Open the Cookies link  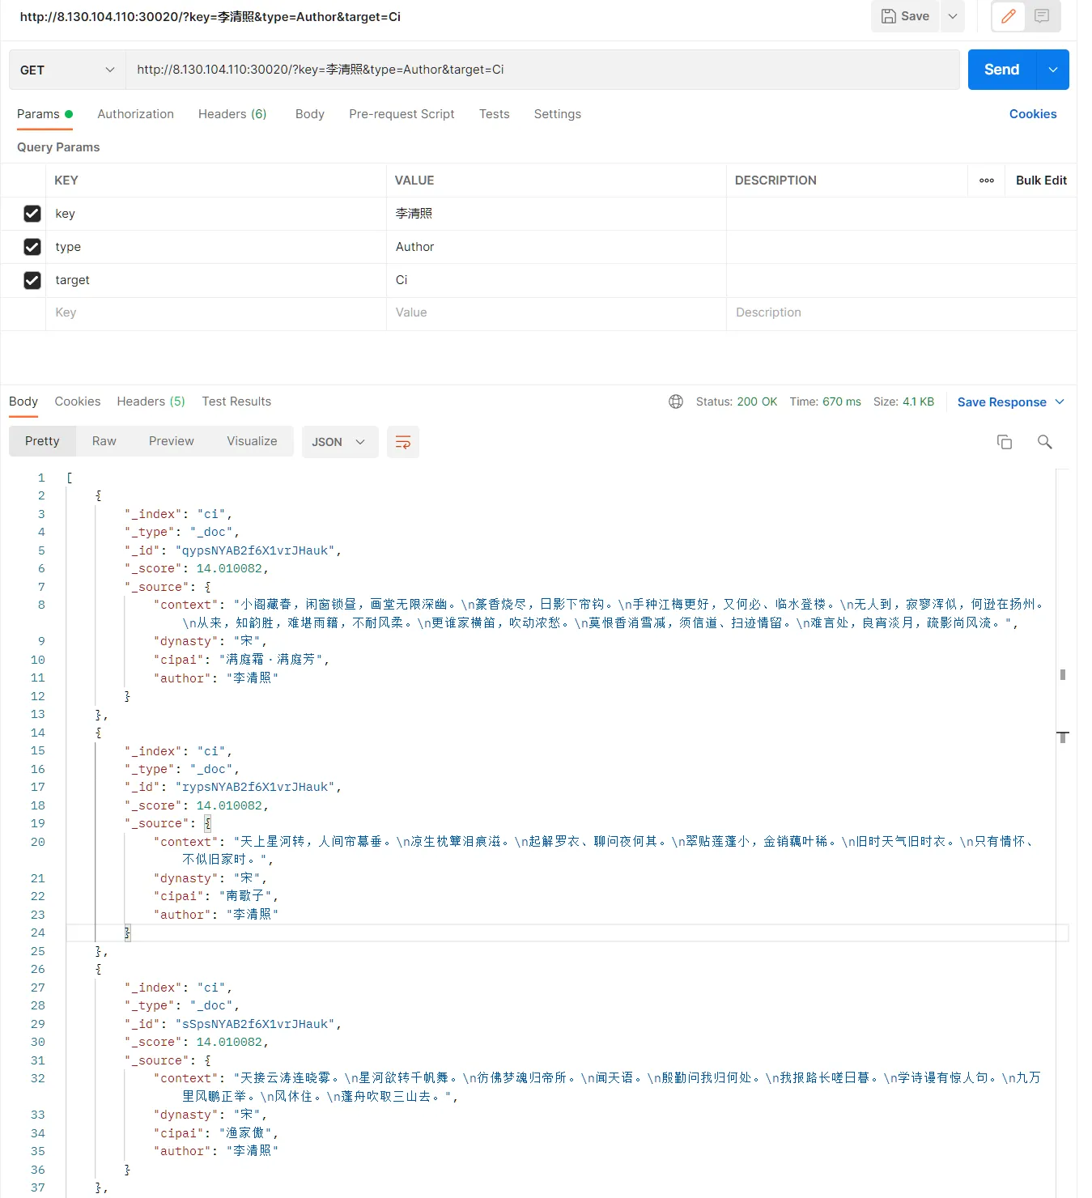1033,114
